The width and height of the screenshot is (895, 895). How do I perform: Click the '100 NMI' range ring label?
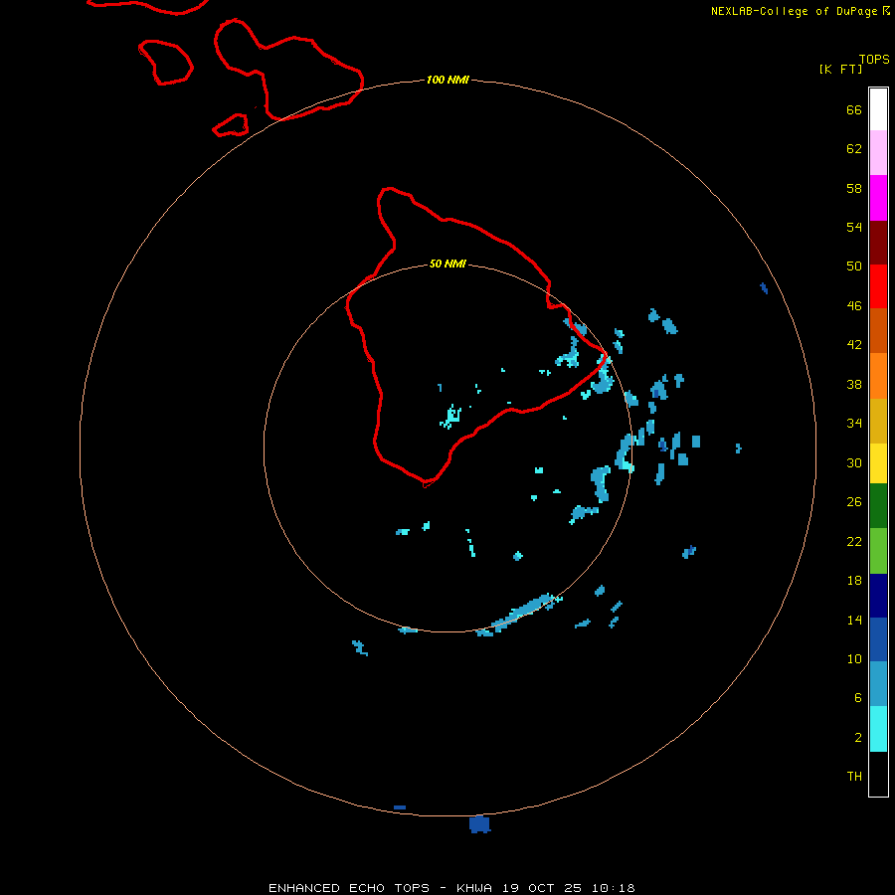[447, 80]
